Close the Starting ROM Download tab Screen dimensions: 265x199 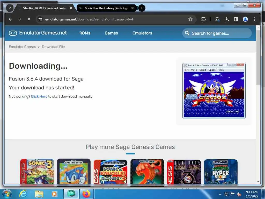point(71,8)
